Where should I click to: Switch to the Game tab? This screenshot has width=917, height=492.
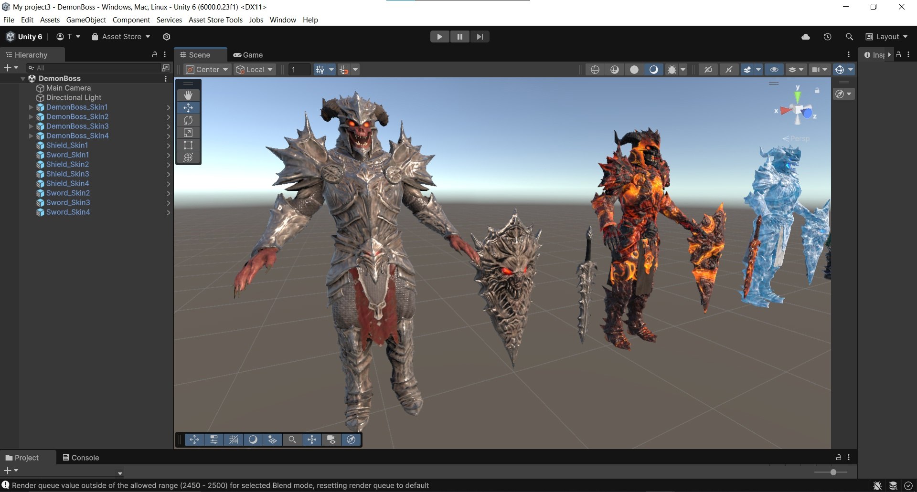click(248, 55)
